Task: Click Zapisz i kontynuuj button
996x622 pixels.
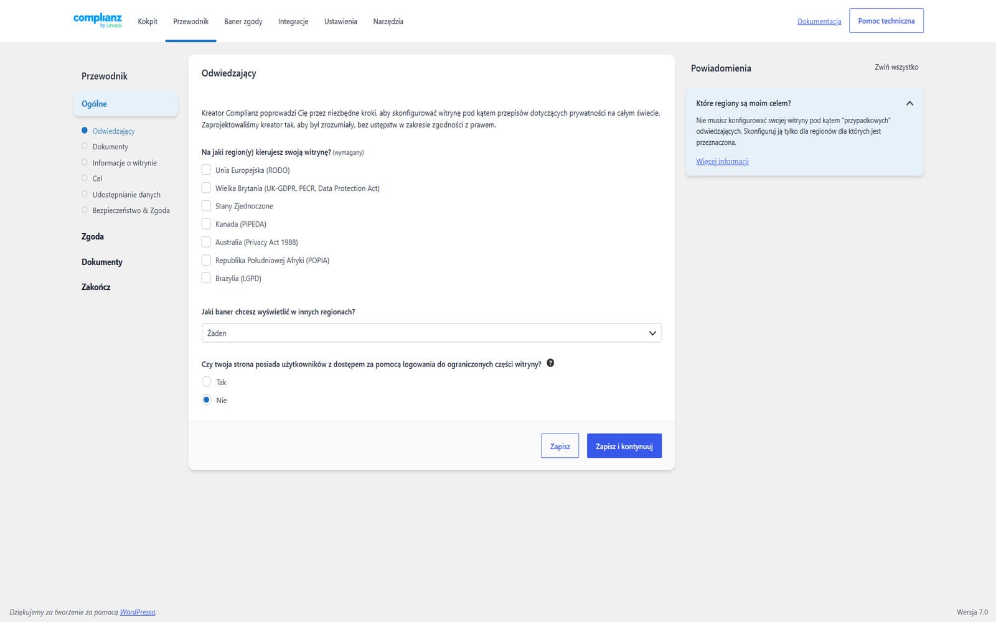Action: click(x=624, y=446)
